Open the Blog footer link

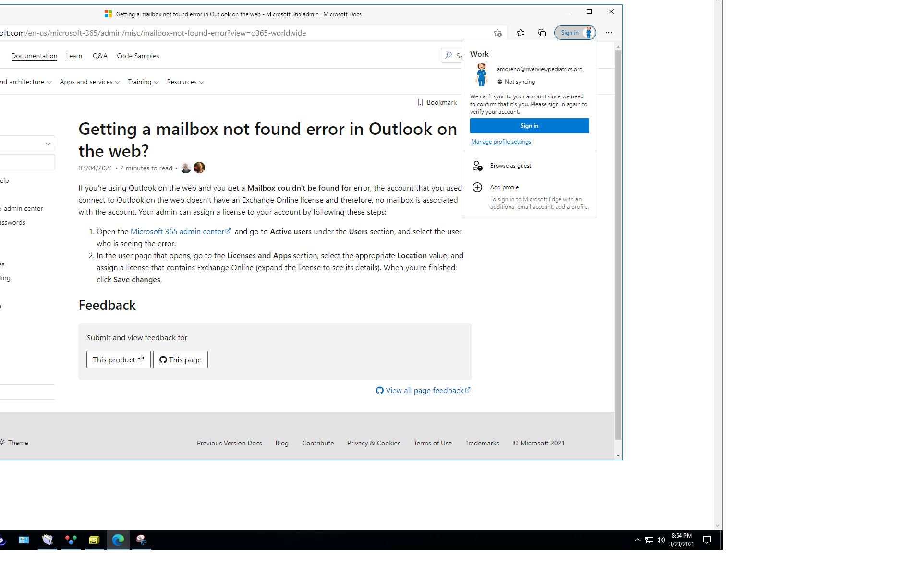(x=282, y=443)
